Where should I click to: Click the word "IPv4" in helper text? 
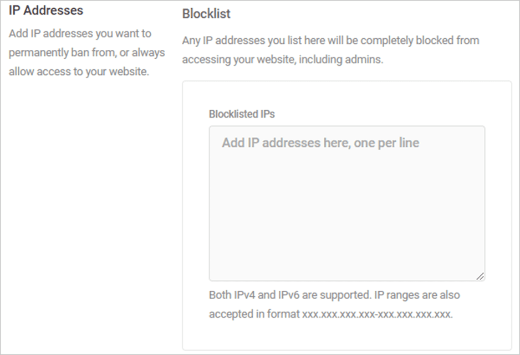tap(244, 295)
